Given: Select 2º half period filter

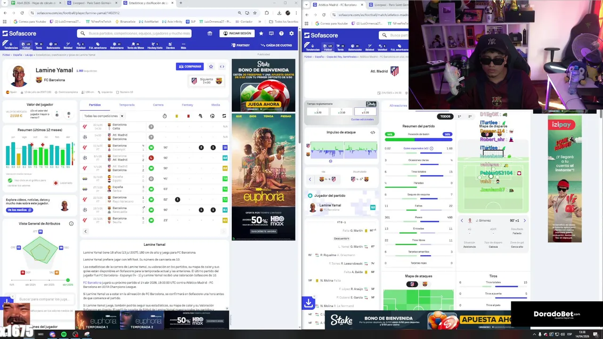Looking at the screenshot, I should pyautogui.click(x=470, y=116).
